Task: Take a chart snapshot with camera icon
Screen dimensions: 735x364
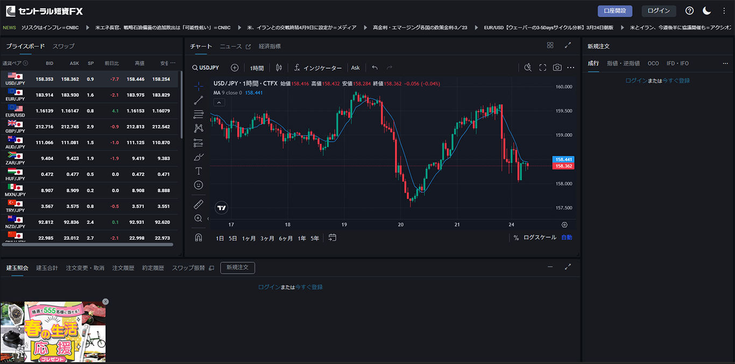Action: pyautogui.click(x=557, y=68)
